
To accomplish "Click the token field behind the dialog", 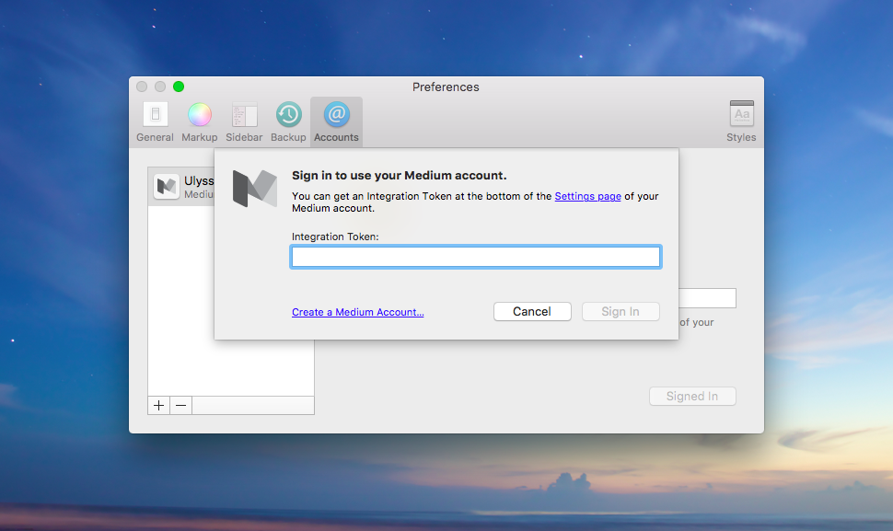I will (707, 298).
